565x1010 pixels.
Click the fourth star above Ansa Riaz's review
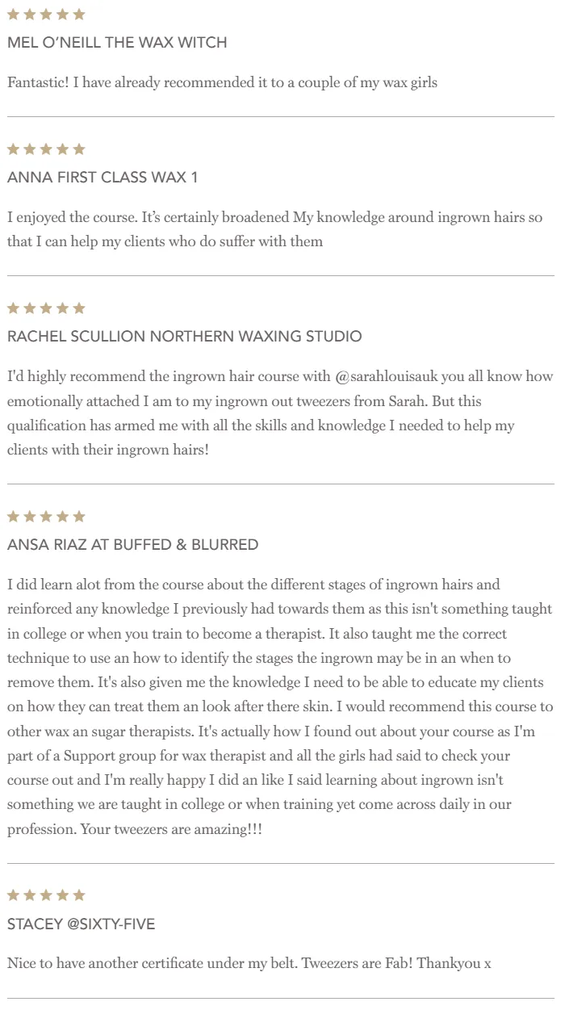click(62, 517)
